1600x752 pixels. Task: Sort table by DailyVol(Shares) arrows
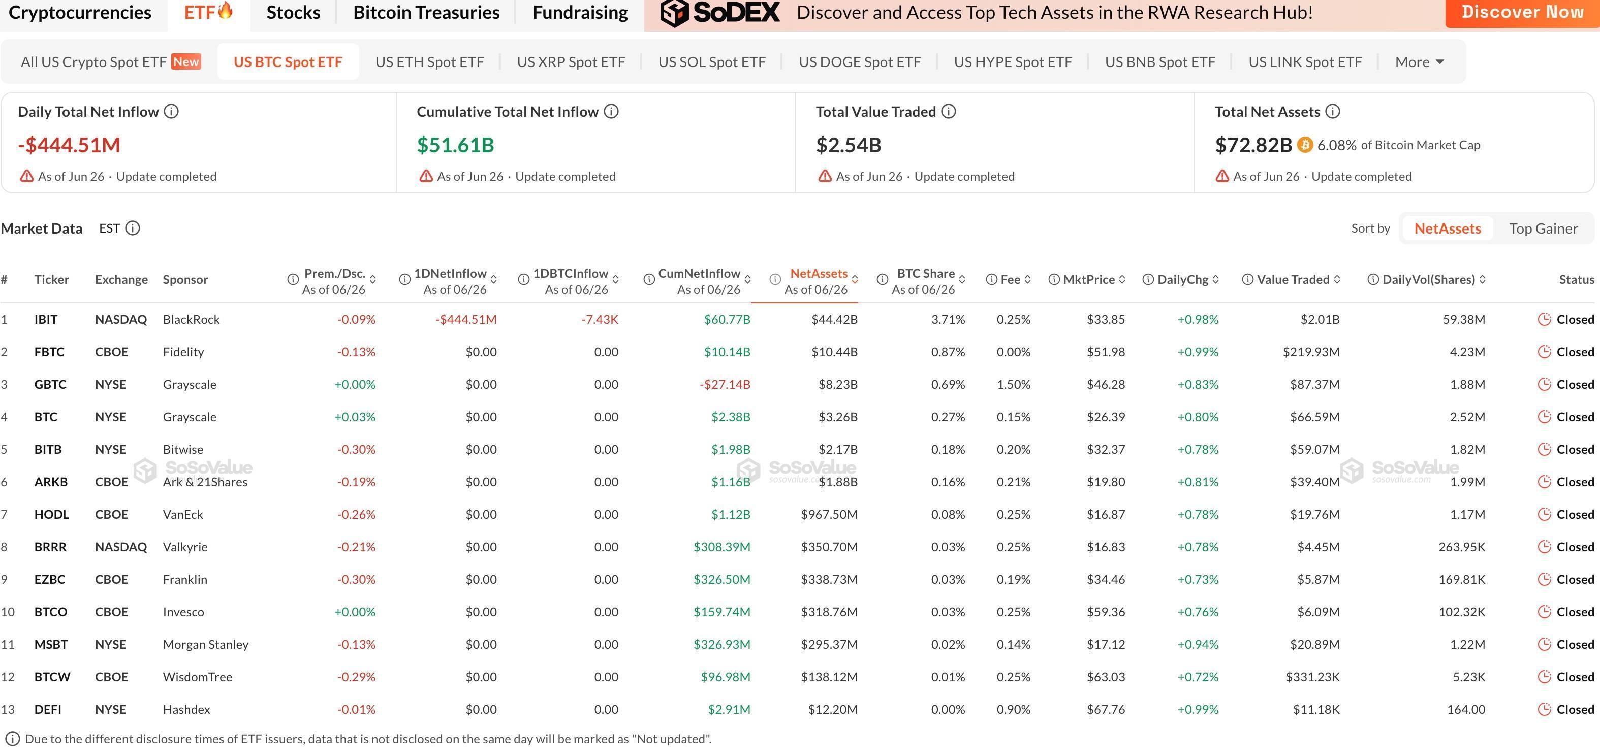click(1483, 280)
